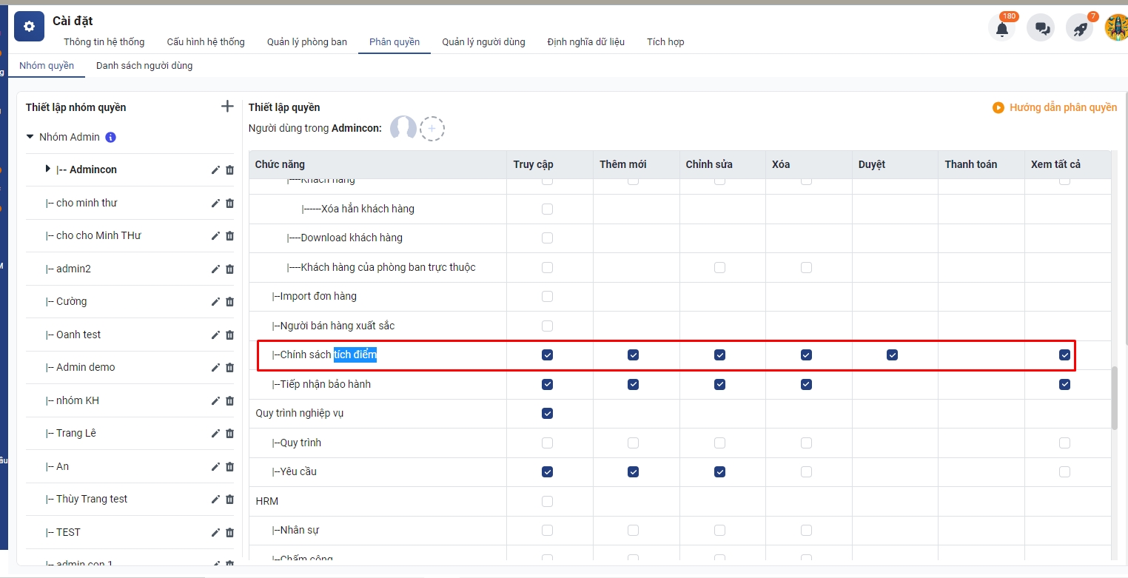Screen dimensions: 1128x578
Task: Select the Oanh test permission group
Action: coord(78,335)
